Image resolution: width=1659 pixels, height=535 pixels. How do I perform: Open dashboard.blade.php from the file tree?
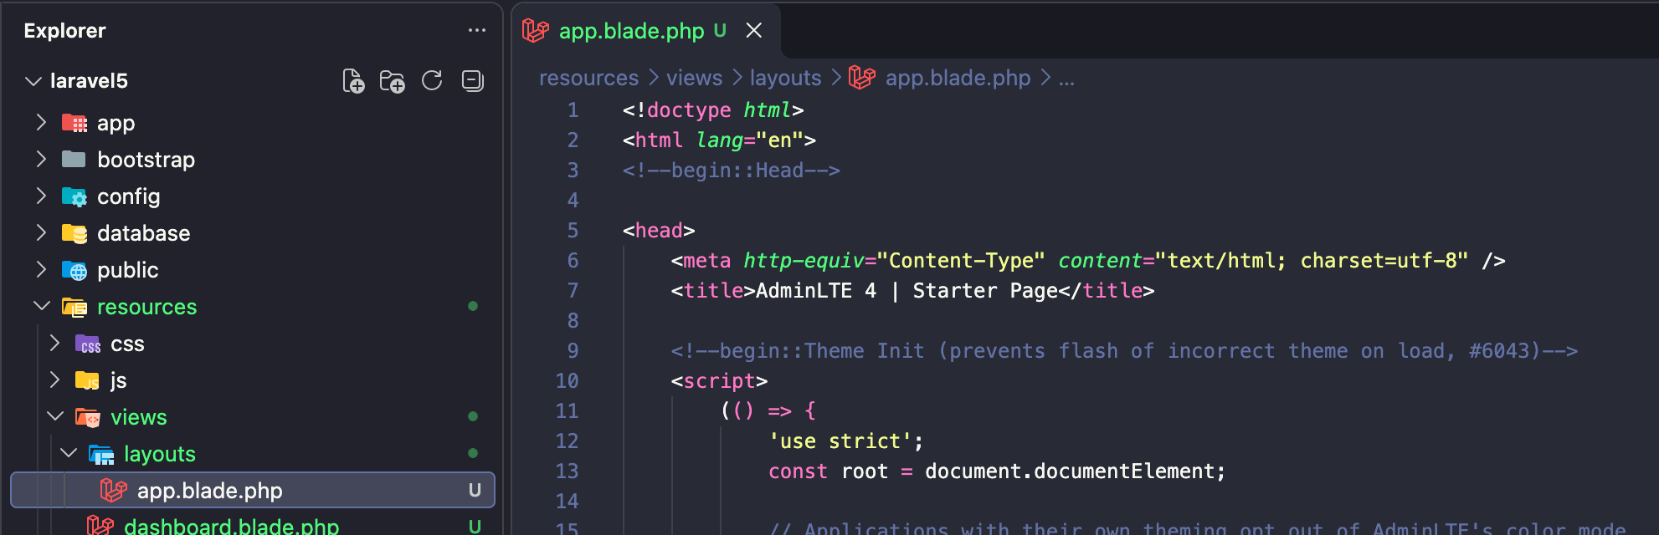pos(231,525)
